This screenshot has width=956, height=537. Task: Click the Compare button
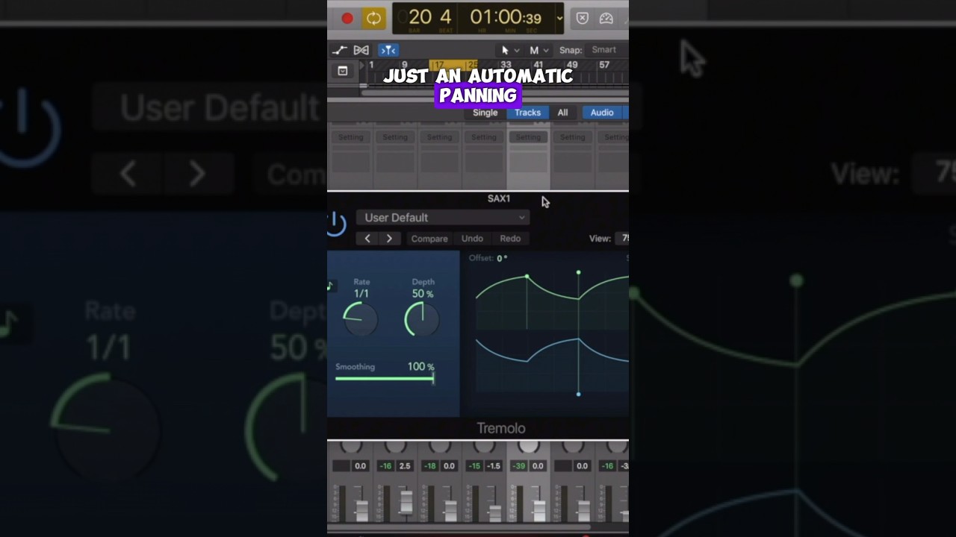pos(429,239)
